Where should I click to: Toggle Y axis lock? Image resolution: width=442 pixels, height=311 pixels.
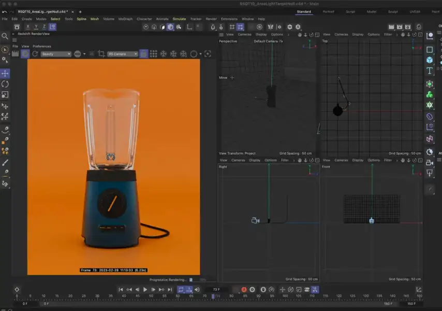click(x=36, y=27)
